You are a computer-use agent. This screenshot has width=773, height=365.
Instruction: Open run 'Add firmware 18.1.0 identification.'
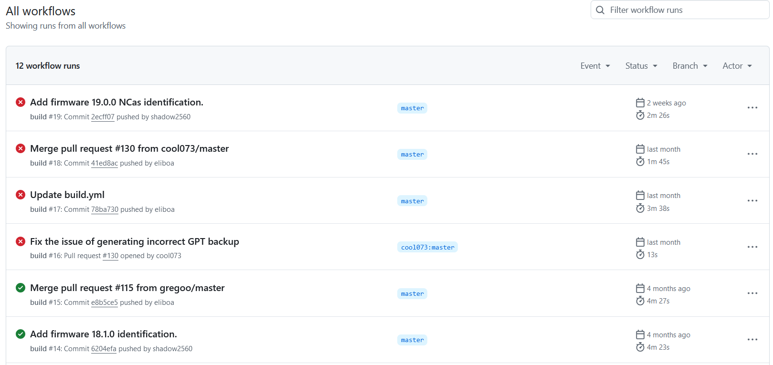click(x=104, y=334)
